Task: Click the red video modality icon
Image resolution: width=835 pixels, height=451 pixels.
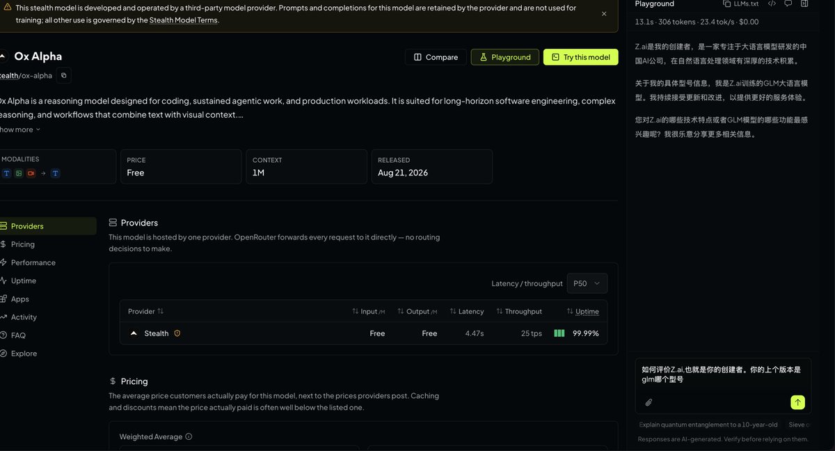Action: point(31,173)
